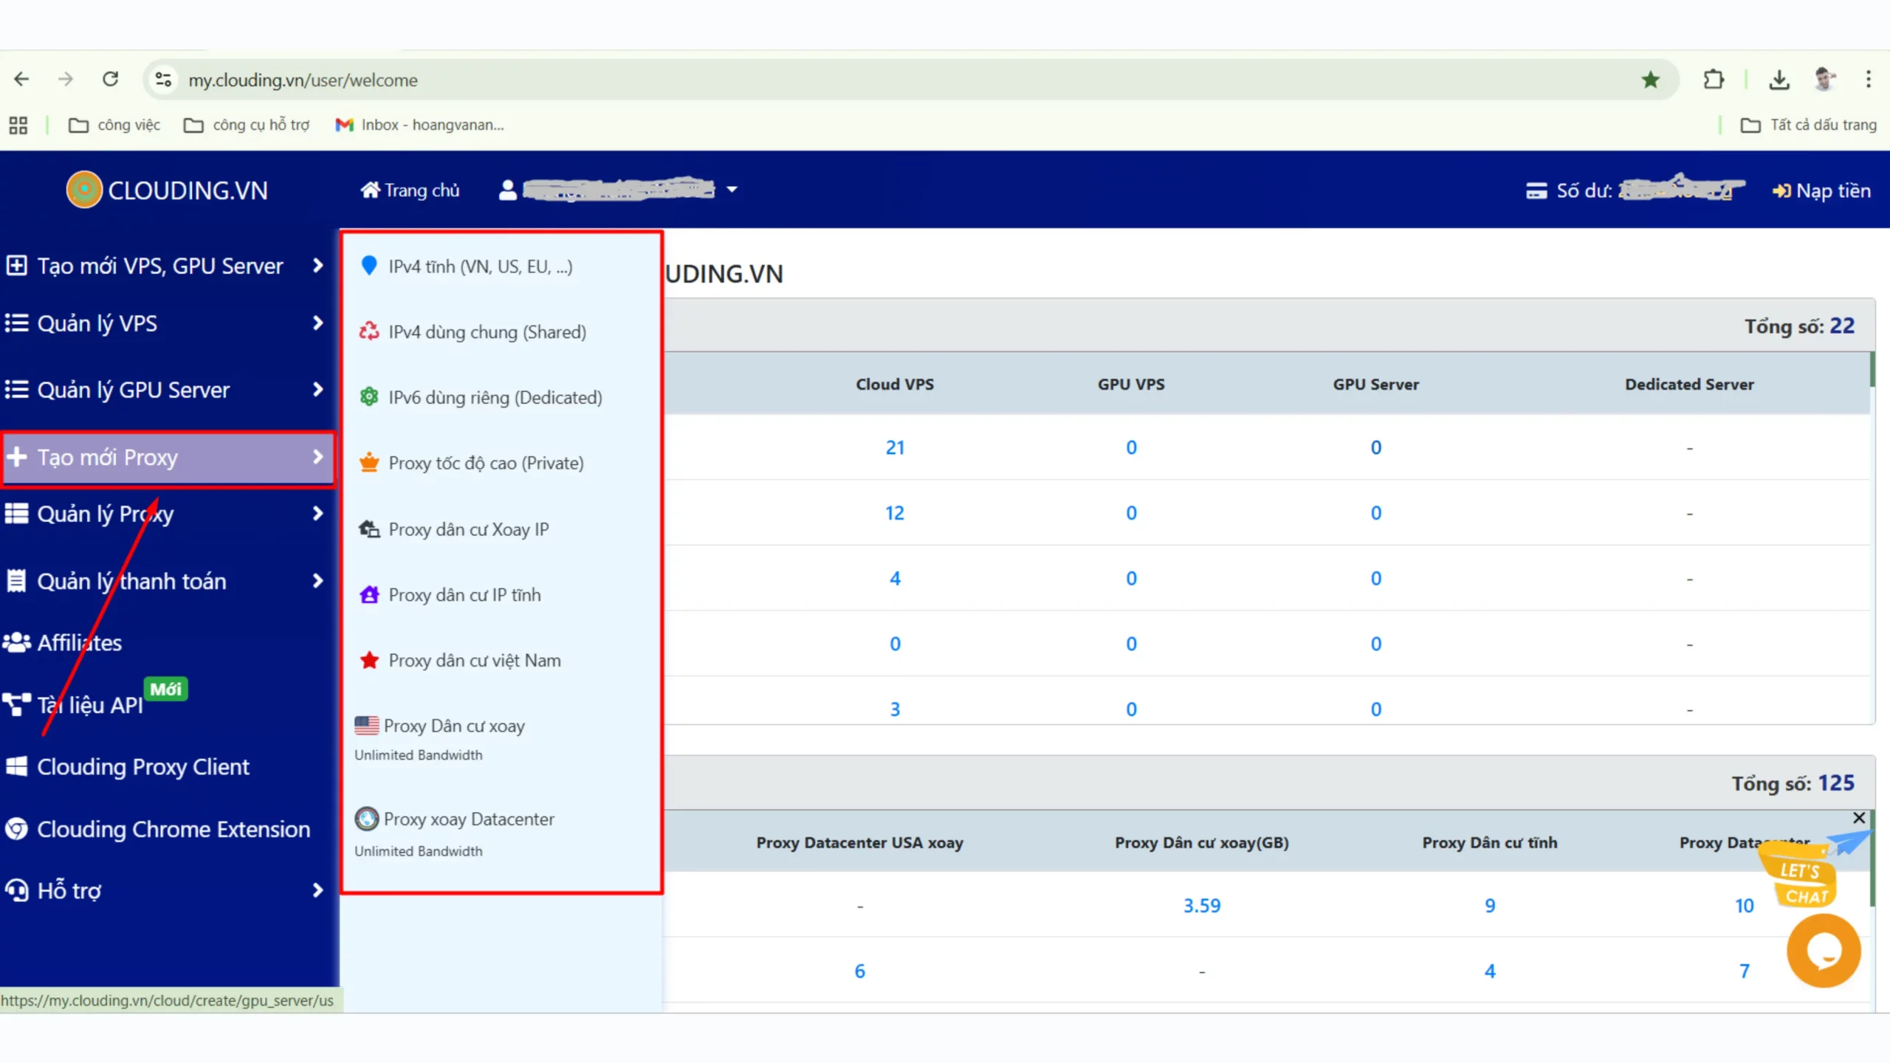Open the chat bubble icon at bottom right

pos(1824,951)
